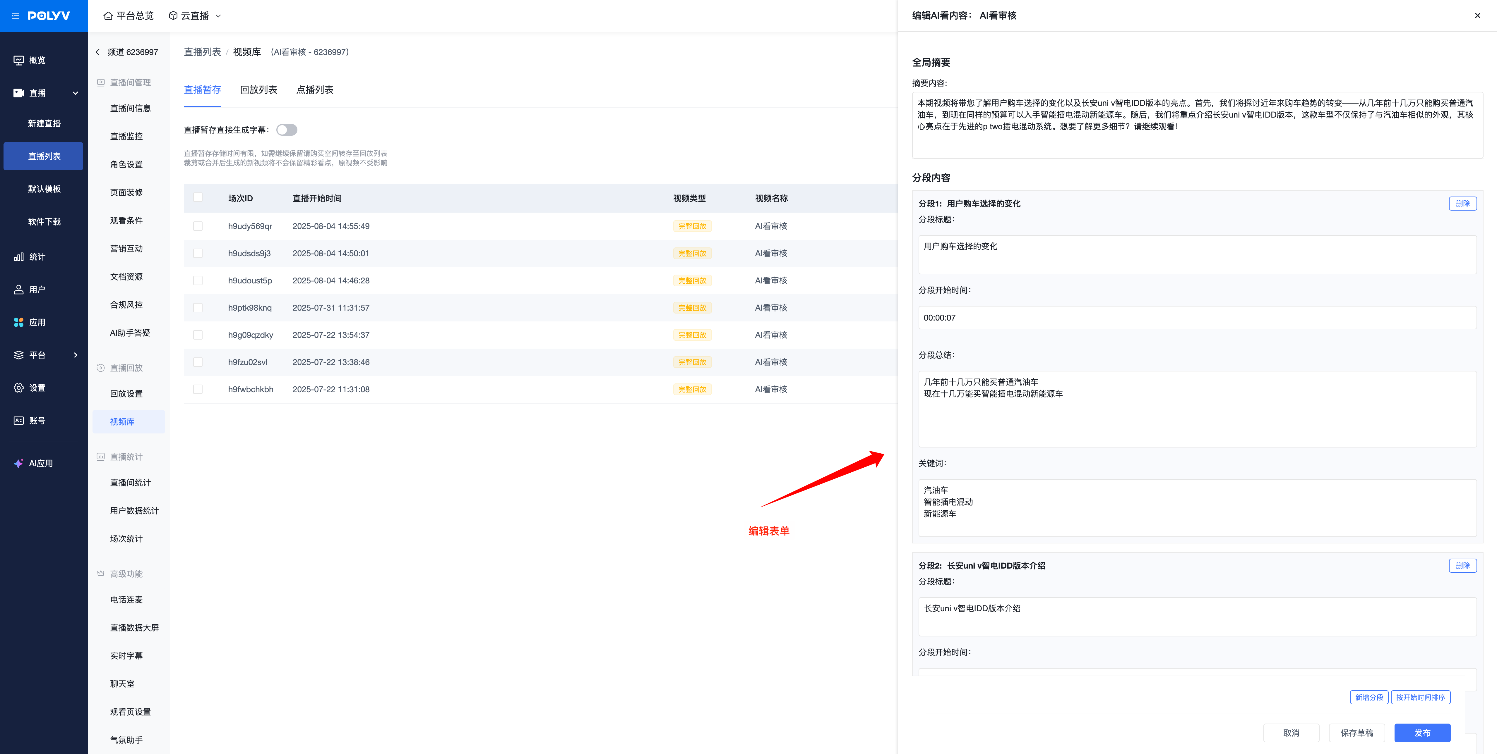Image resolution: width=1497 pixels, height=754 pixels.
Task: Close the 编辑AI看内容 panel with X
Action: point(1477,16)
